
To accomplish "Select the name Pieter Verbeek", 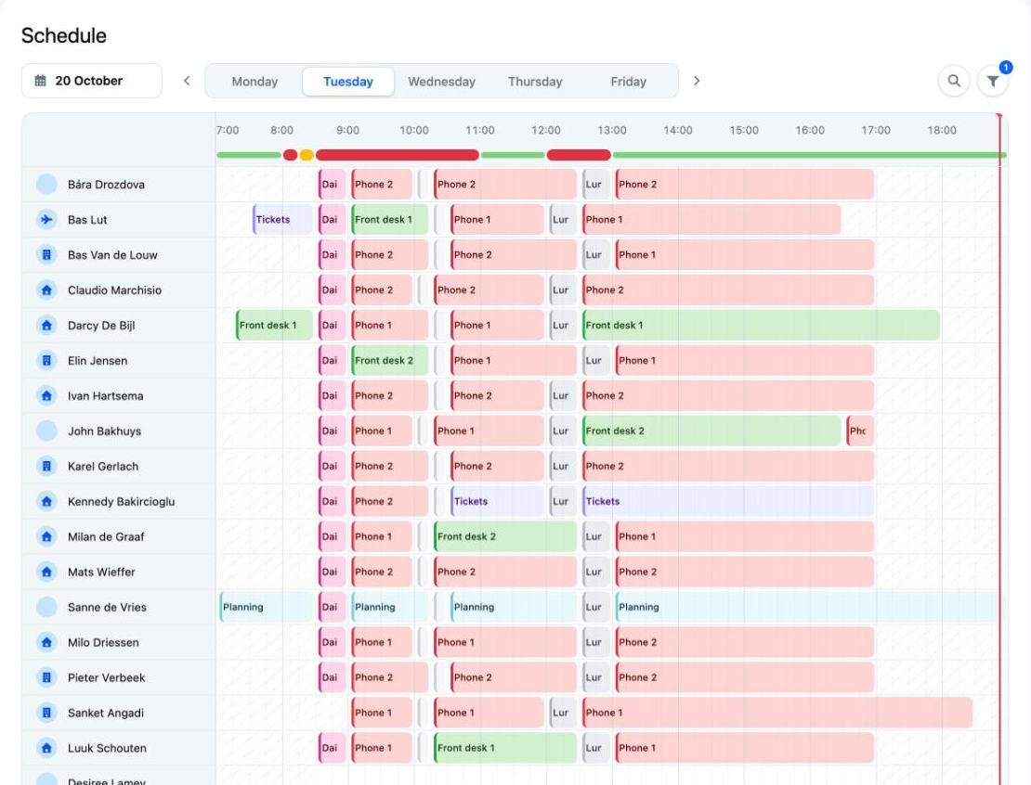I will [x=107, y=678].
